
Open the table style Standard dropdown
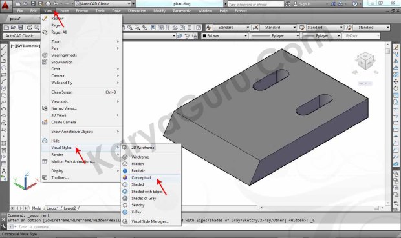[x=325, y=27]
